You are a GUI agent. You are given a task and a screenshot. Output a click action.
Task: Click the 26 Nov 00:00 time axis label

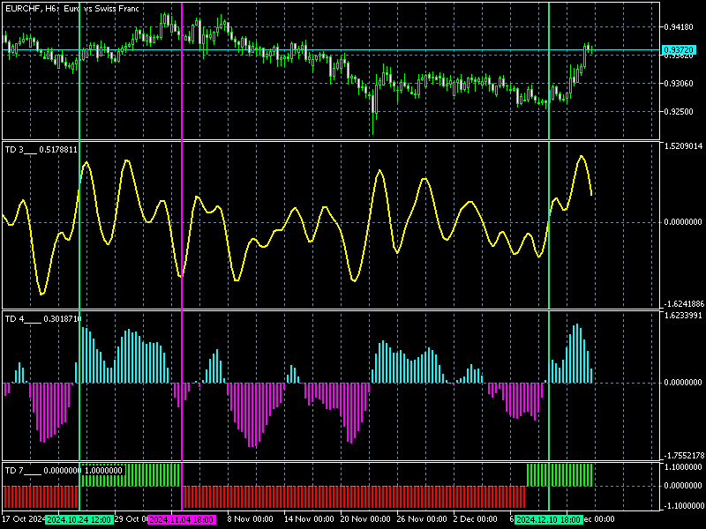click(422, 519)
